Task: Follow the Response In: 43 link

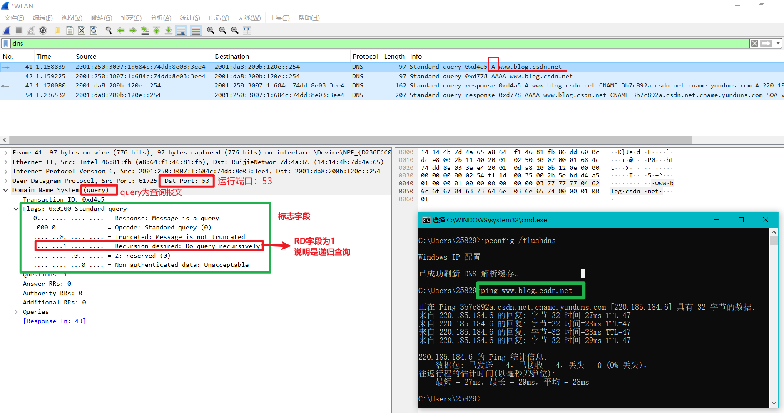Action: click(54, 321)
